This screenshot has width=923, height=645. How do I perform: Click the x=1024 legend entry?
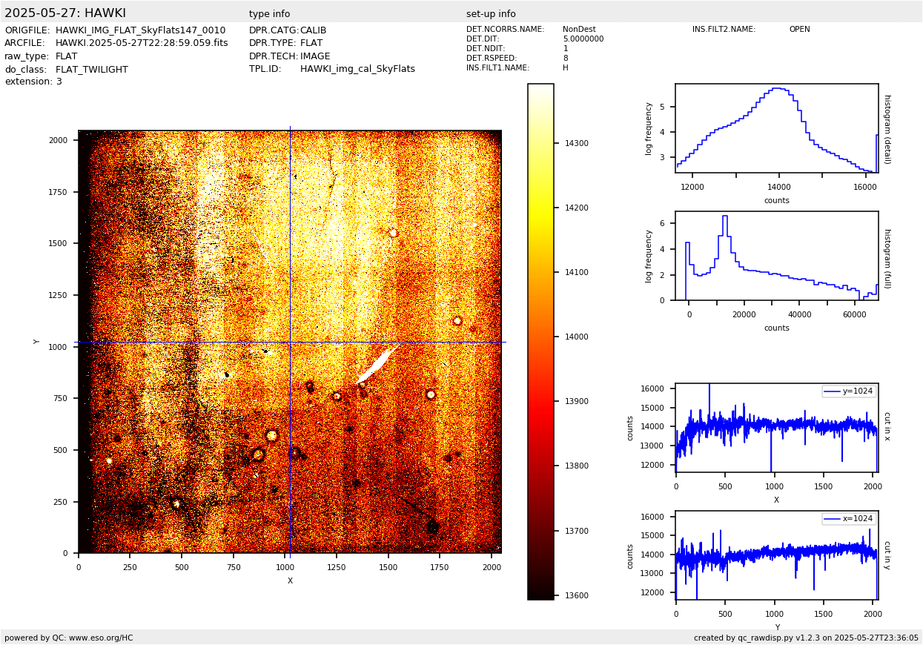pyautogui.click(x=850, y=519)
